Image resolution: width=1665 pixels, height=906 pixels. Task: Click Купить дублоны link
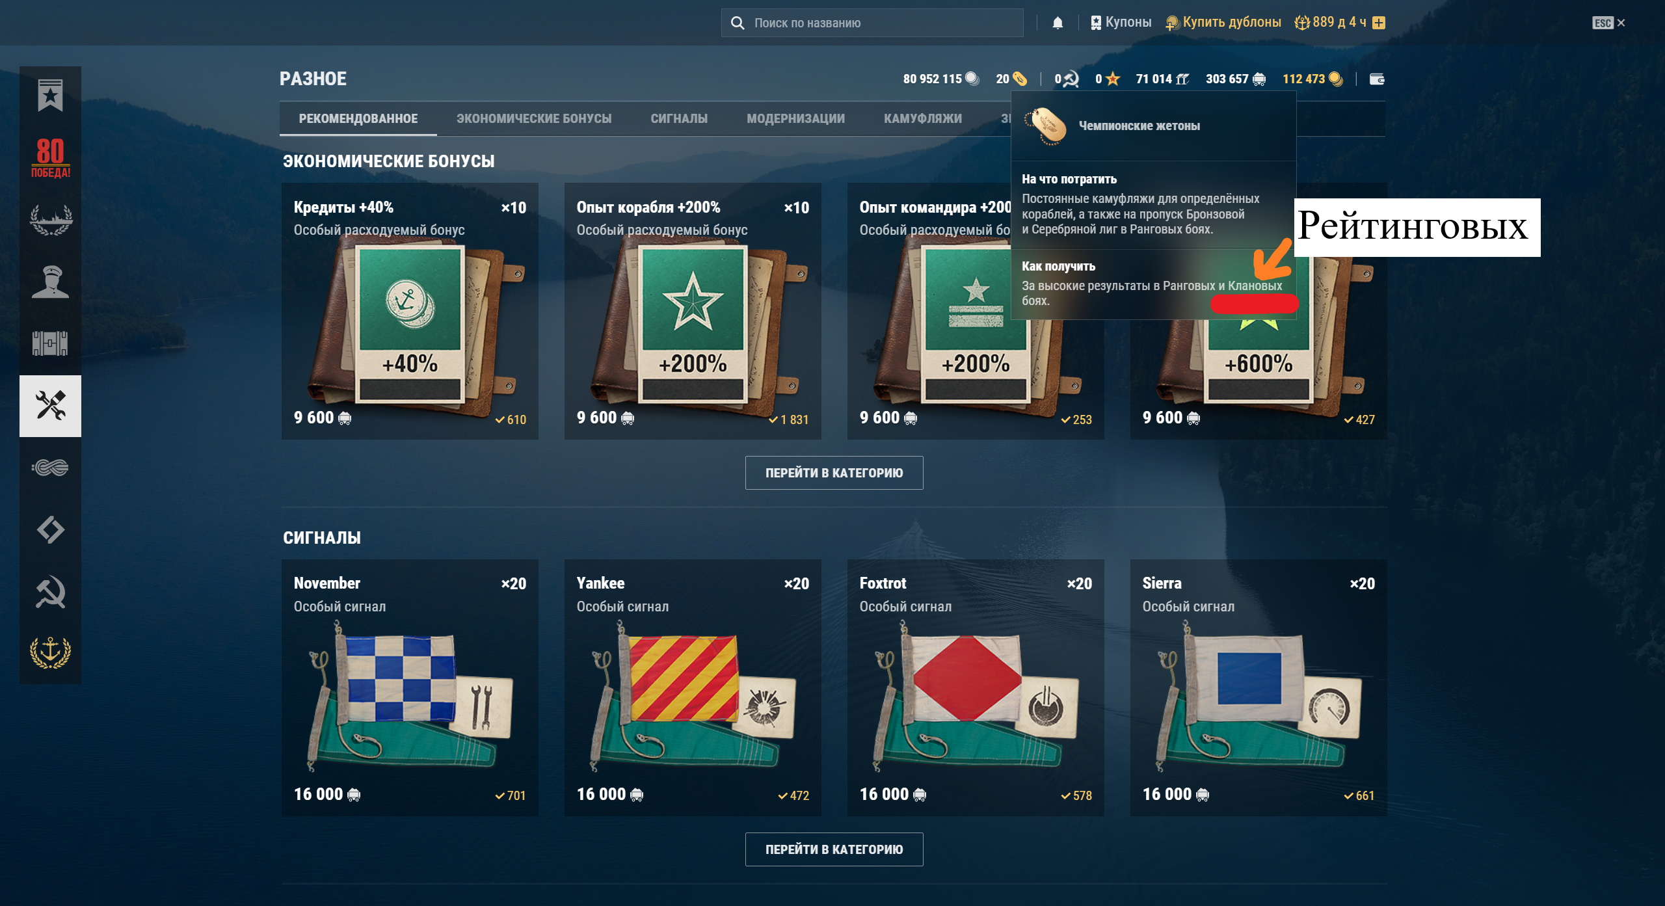1223,22
